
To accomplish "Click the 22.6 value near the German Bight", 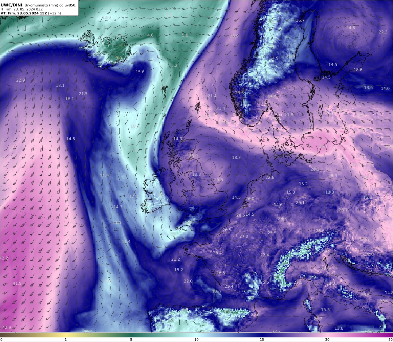I will [270, 178].
